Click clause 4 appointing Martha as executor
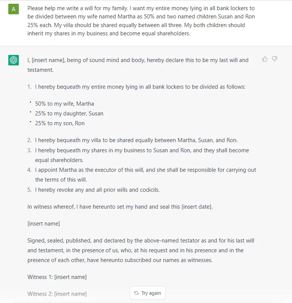The height and width of the screenshot is (303, 292). point(145,174)
